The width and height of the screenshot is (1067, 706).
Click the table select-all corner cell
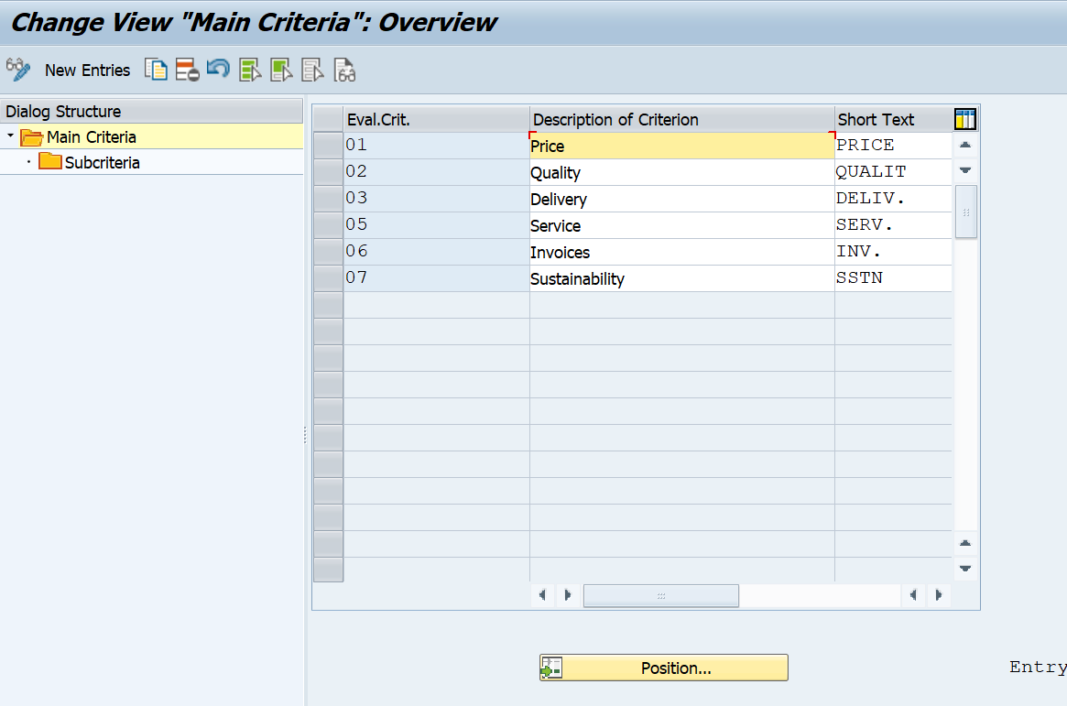coord(328,119)
